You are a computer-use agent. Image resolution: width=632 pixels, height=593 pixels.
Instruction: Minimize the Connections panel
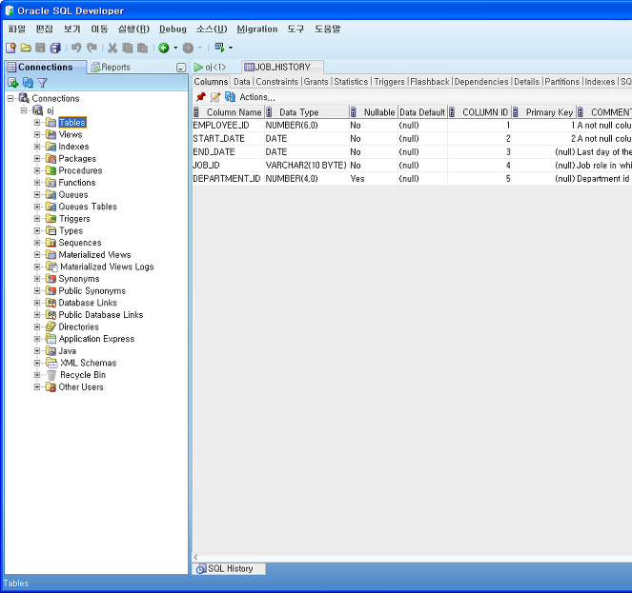[181, 68]
